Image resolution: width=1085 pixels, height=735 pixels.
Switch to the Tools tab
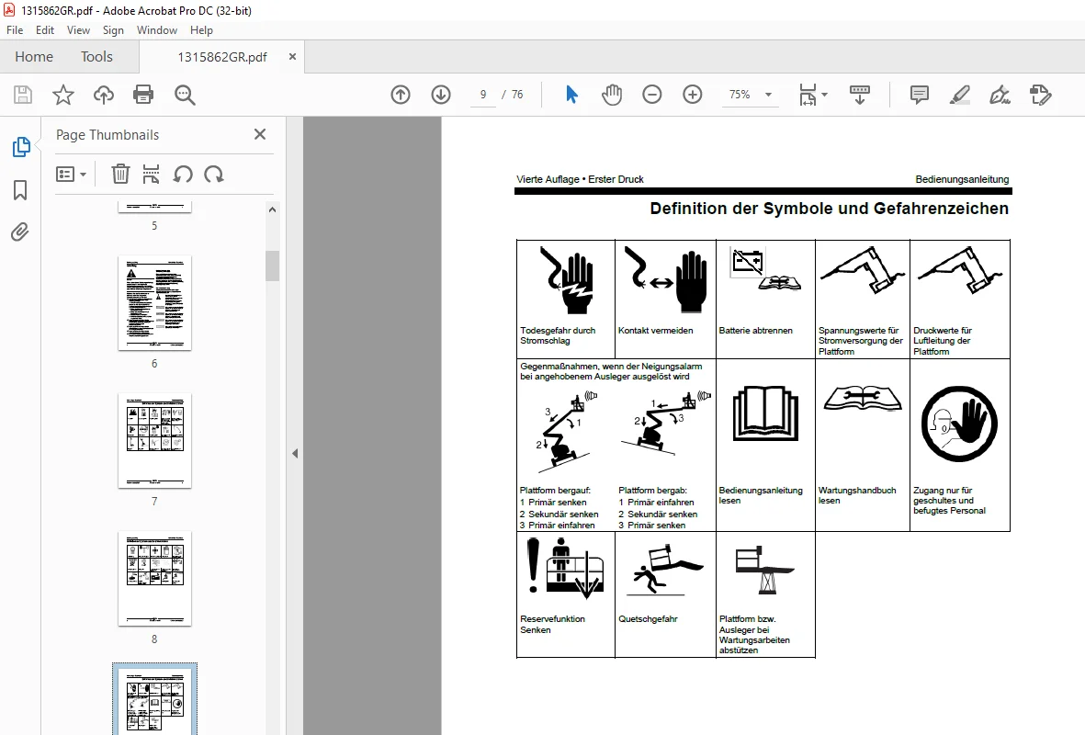pos(96,57)
